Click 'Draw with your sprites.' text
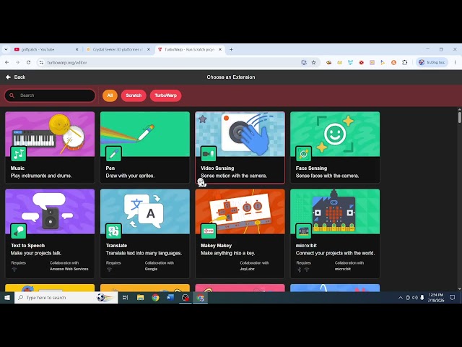 coord(130,176)
